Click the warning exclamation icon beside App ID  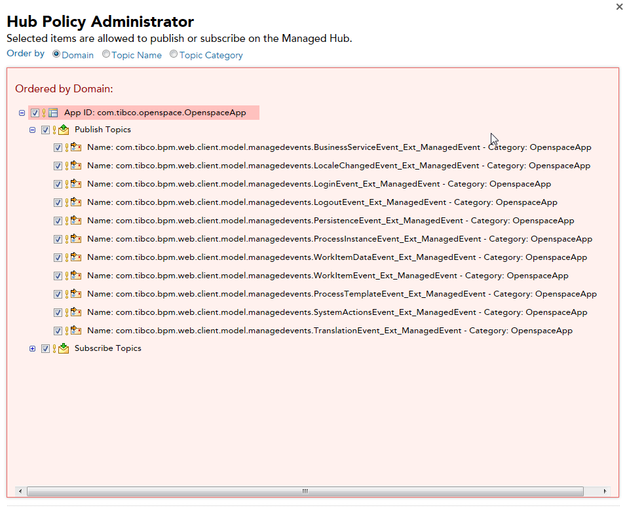tap(44, 113)
